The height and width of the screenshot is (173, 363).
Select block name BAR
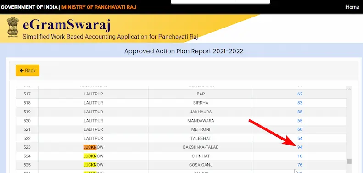point(201,94)
